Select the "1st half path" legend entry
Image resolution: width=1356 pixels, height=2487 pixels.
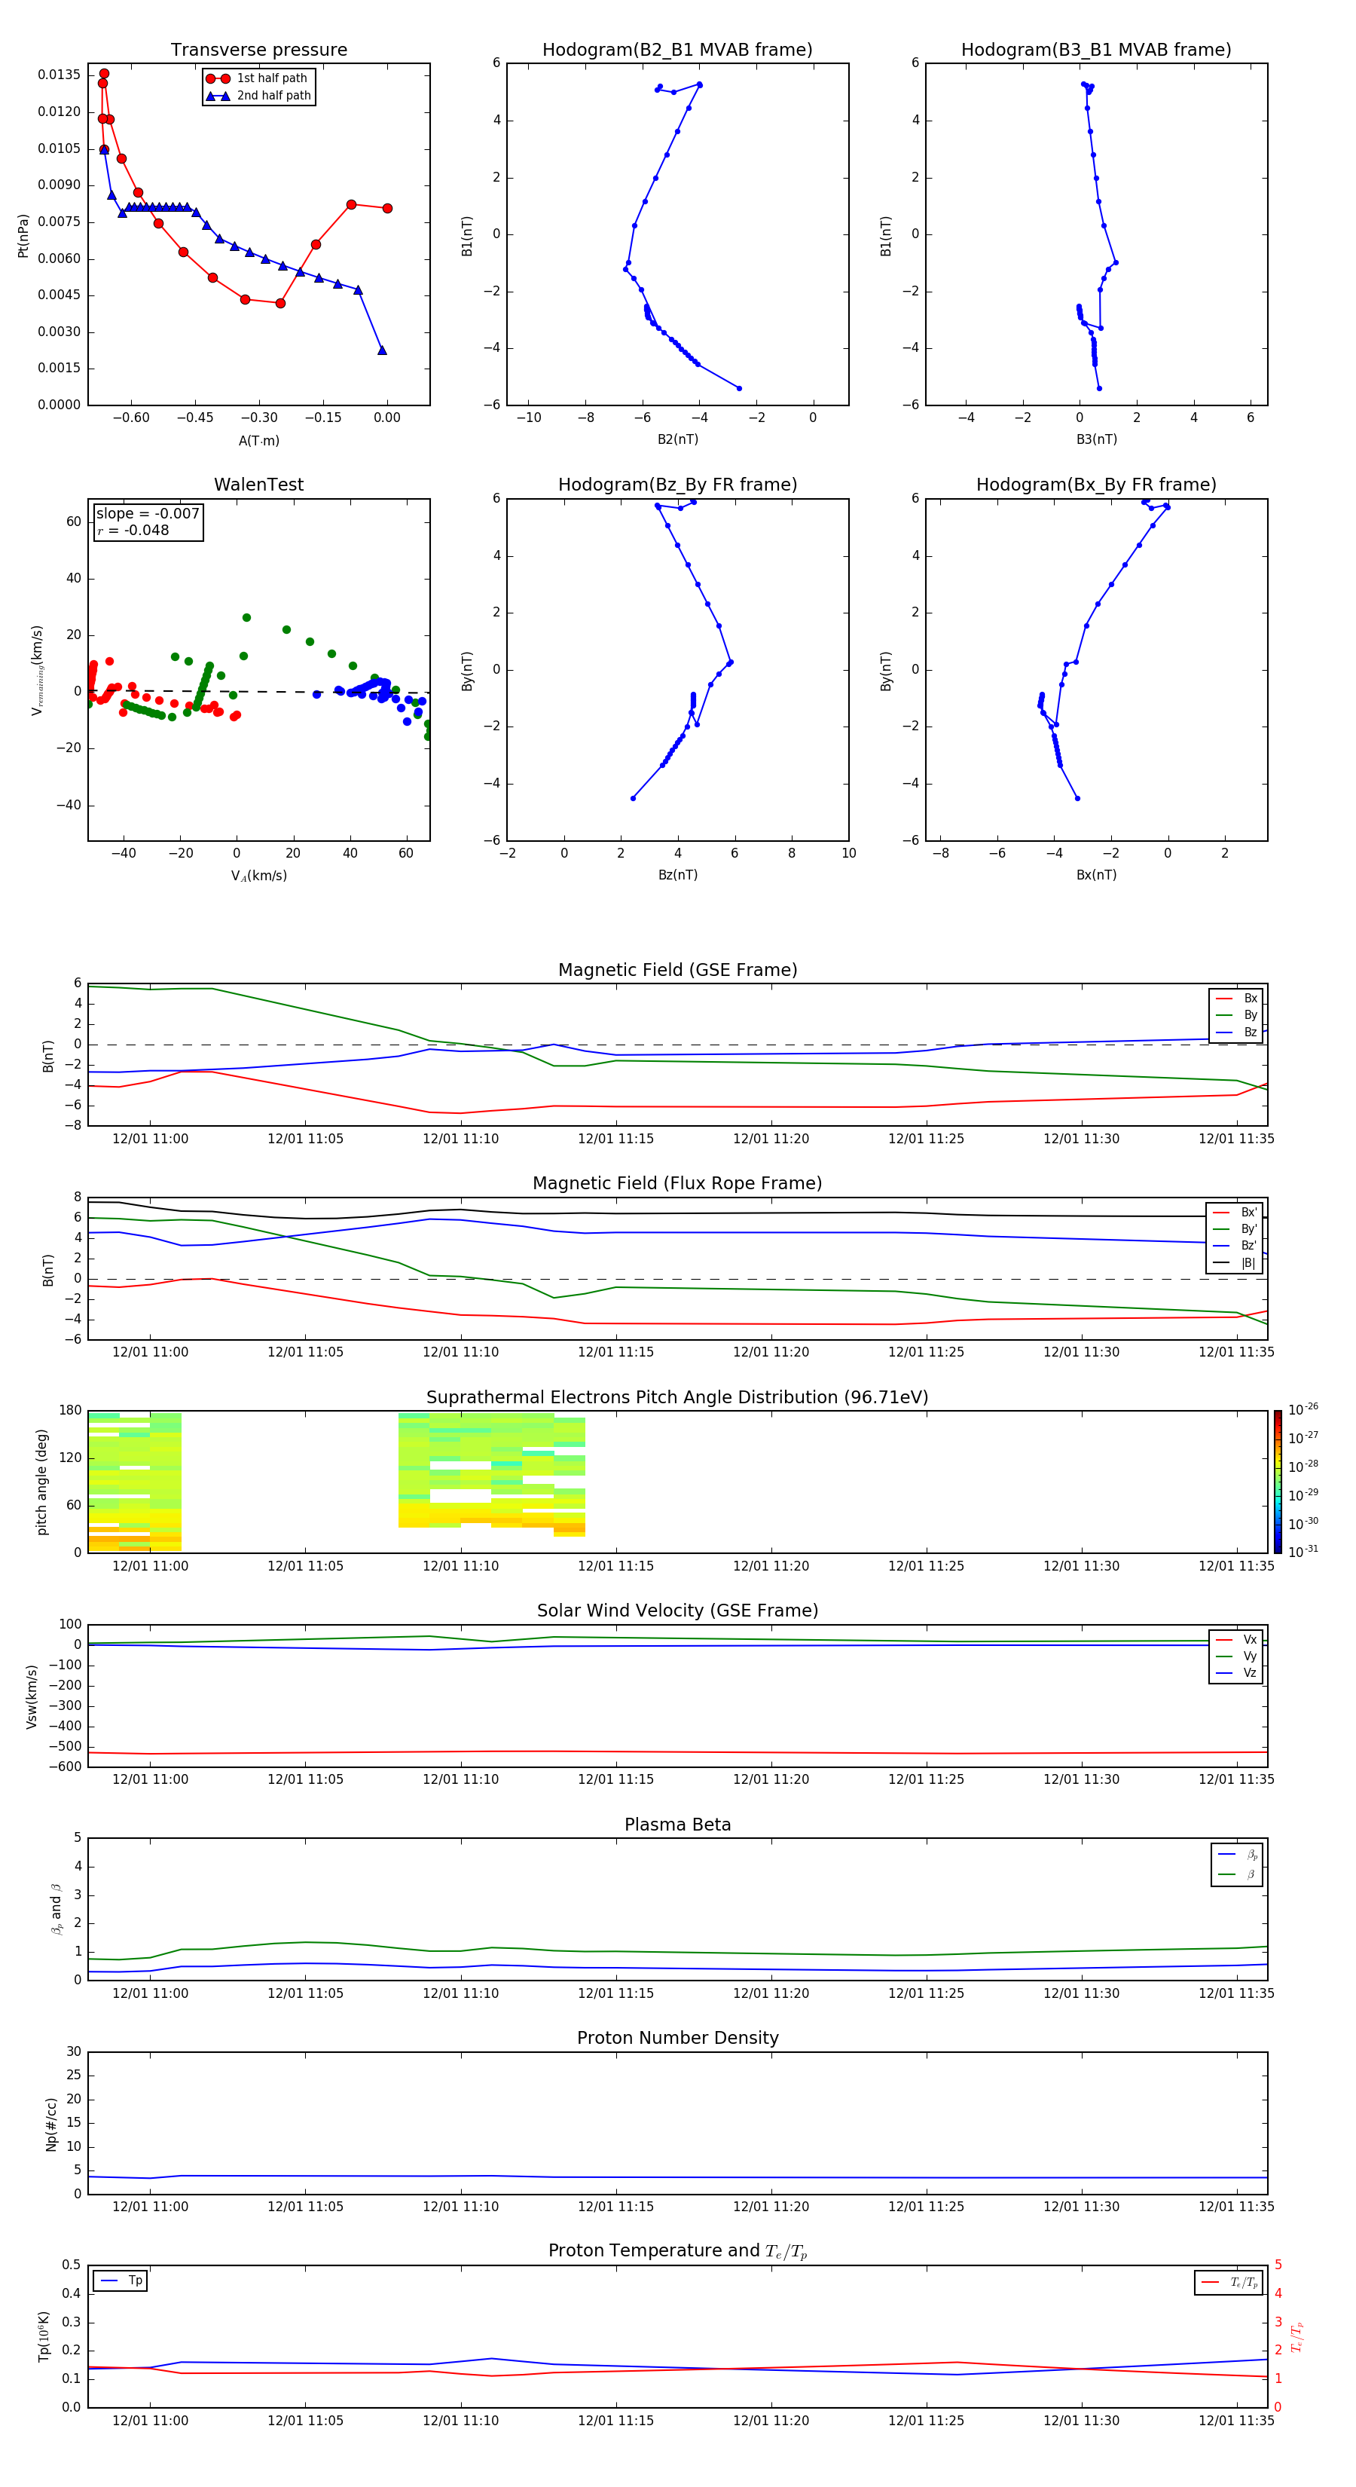(x=258, y=78)
